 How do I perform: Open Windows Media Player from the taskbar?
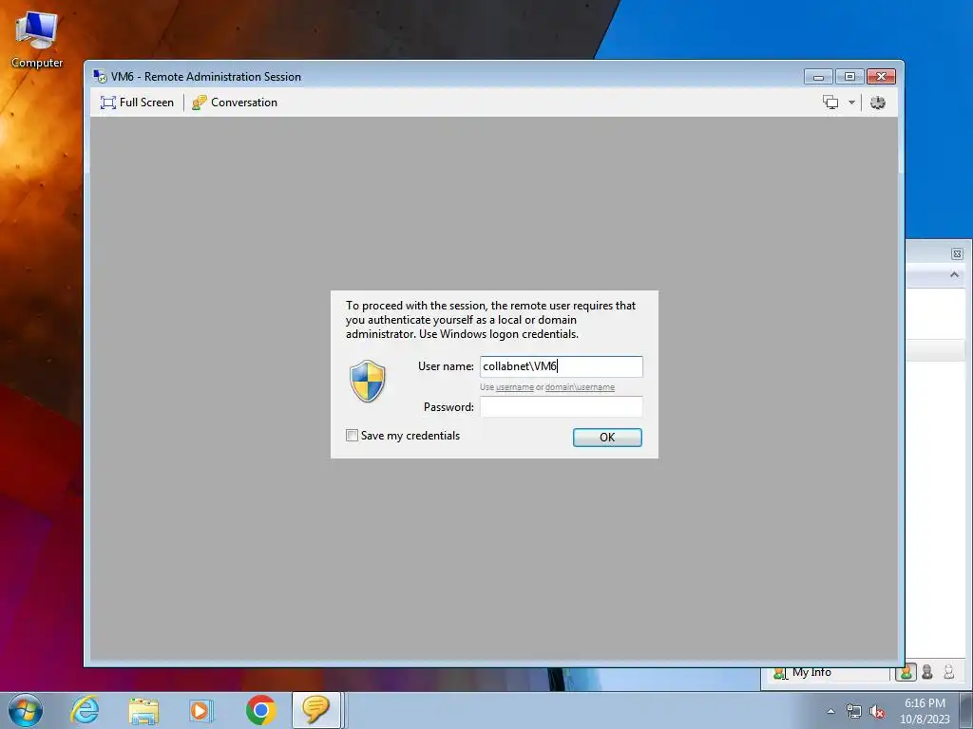(201, 710)
